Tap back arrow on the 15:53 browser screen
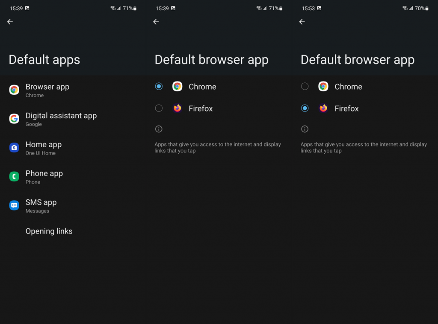The image size is (438, 324). pyautogui.click(x=302, y=22)
